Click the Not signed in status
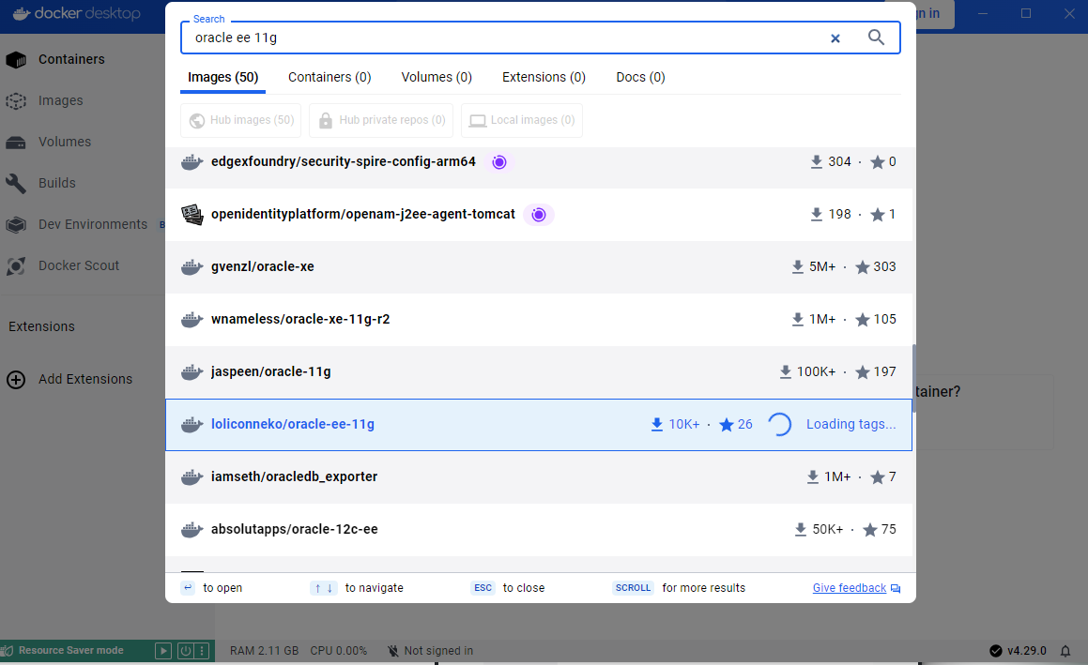Screen dimensions: 1088x665 [430, 650]
